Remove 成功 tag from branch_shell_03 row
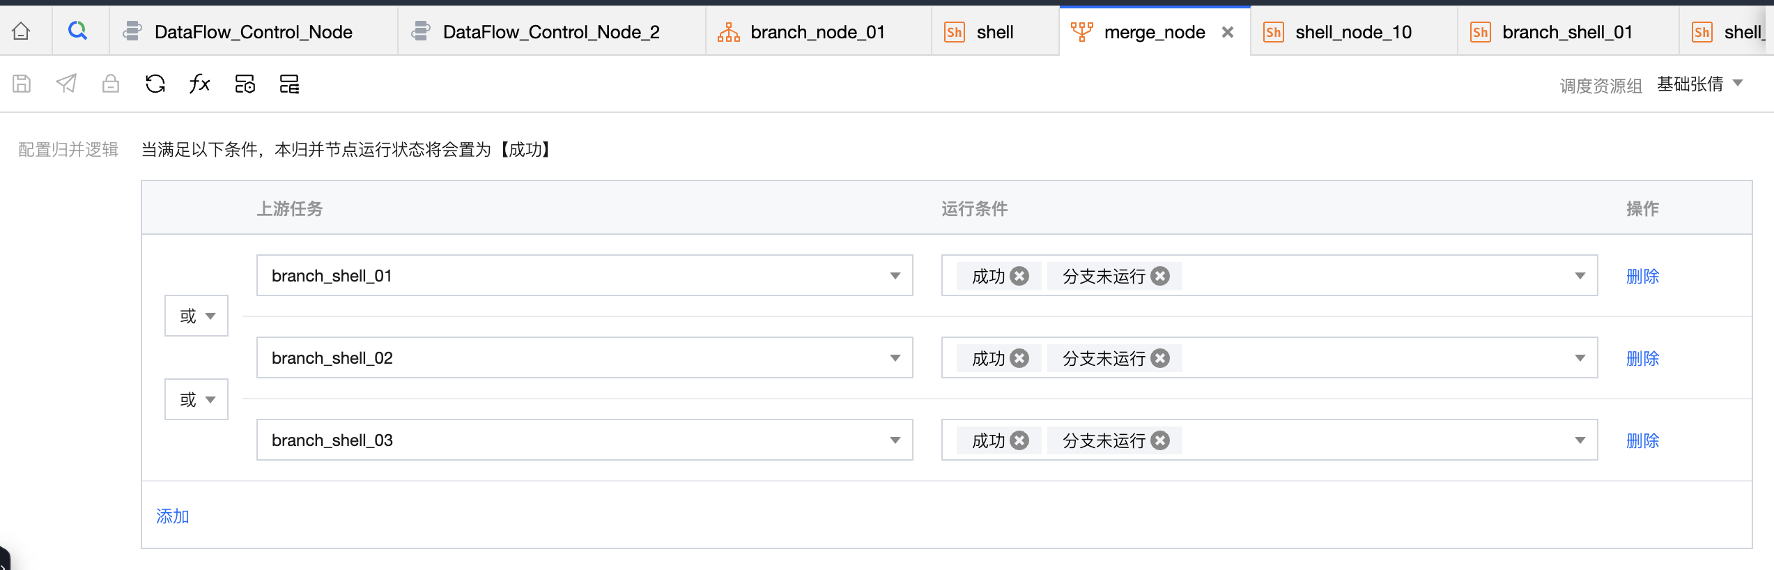Screen dimensions: 1774x570 (x=1020, y=440)
